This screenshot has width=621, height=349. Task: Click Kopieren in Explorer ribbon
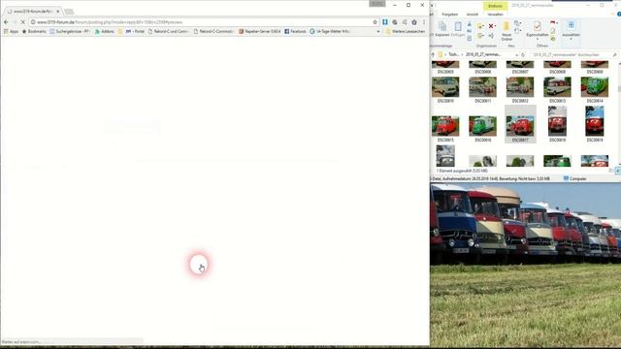442,29
